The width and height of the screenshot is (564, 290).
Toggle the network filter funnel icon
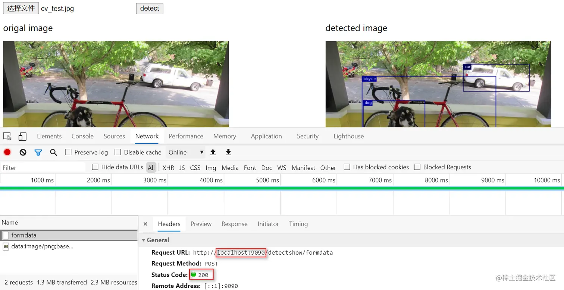[38, 152]
